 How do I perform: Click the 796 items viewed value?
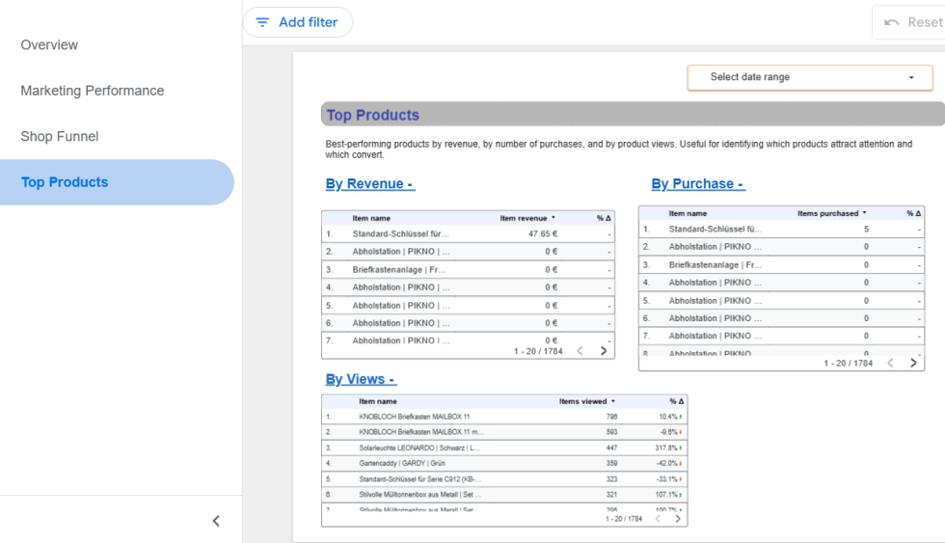611,417
